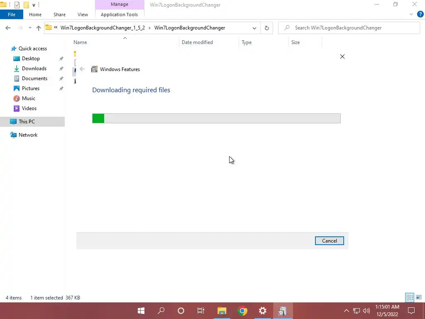Close the Windows Features dialog
This screenshot has width=425, height=319.
pyautogui.click(x=342, y=56)
